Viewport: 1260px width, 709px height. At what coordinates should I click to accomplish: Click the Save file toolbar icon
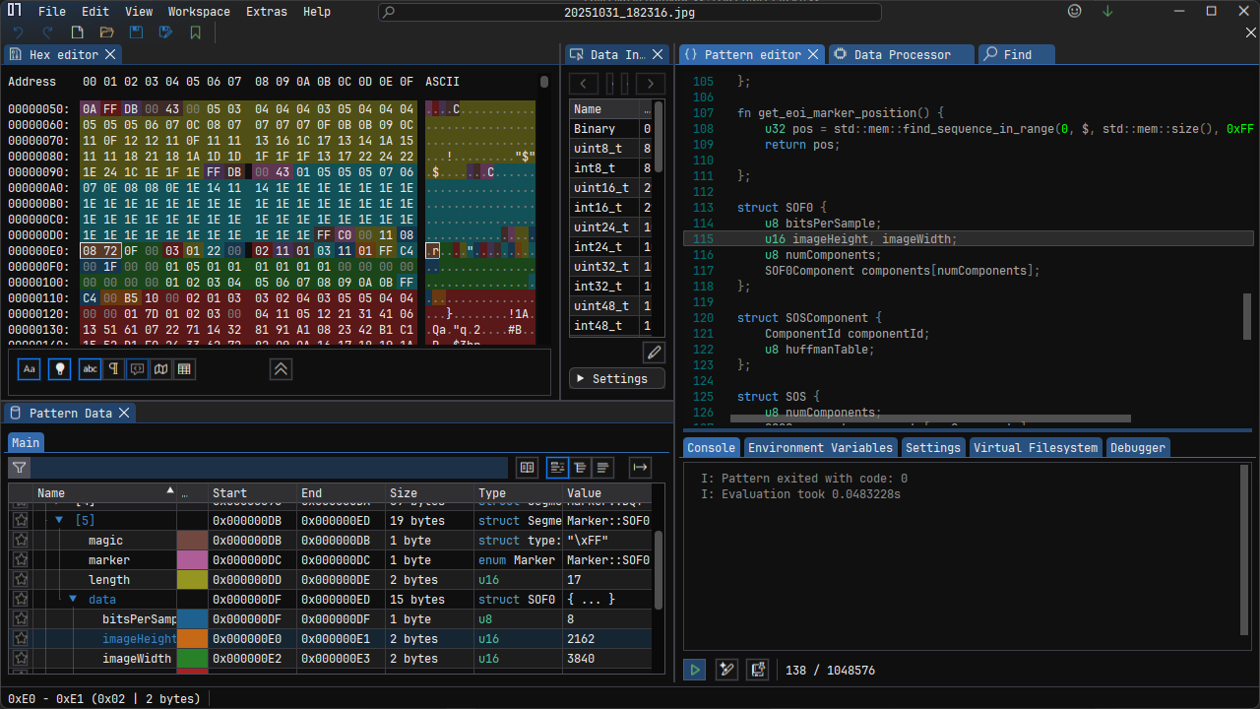tap(137, 32)
